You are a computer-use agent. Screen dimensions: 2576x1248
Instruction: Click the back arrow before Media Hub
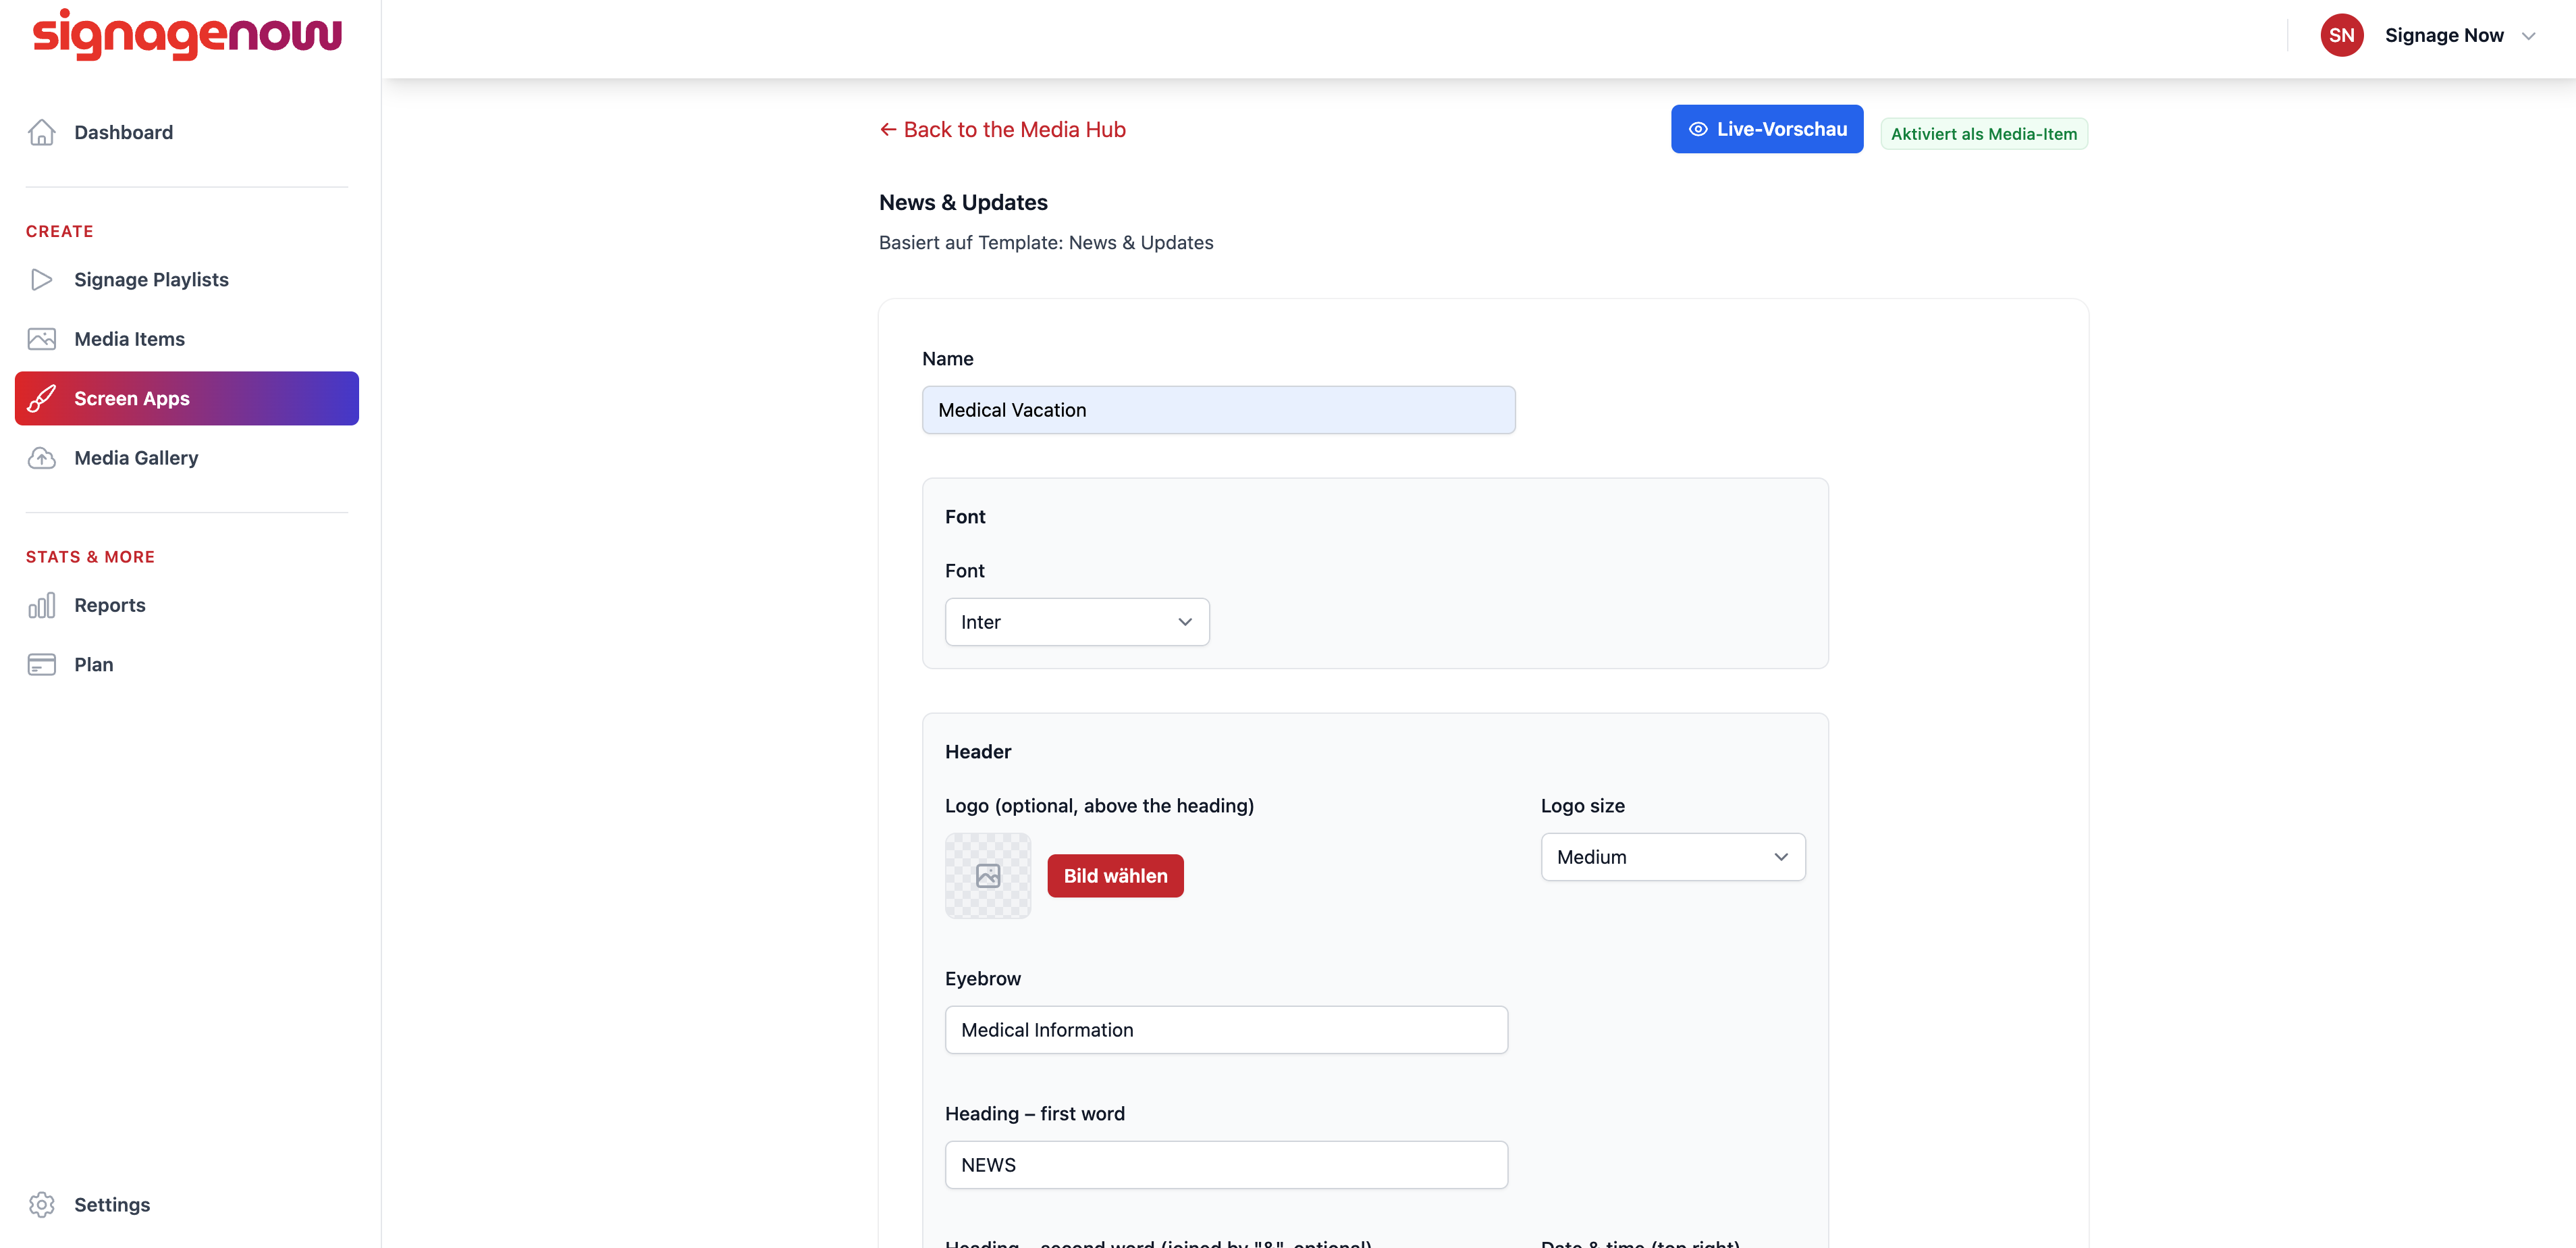click(887, 129)
